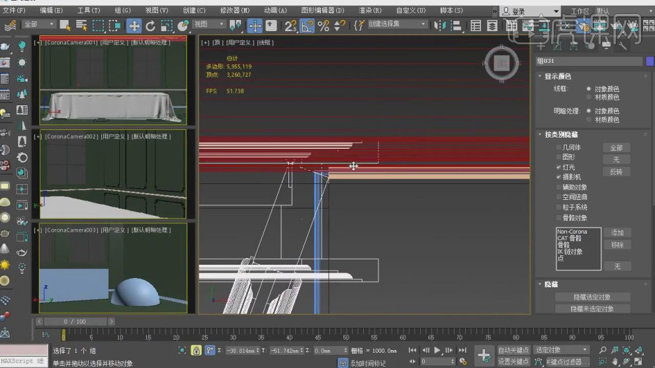Viewport: 655px width, 368px height.
Task: Click the 反转 button
Action: coord(615,172)
